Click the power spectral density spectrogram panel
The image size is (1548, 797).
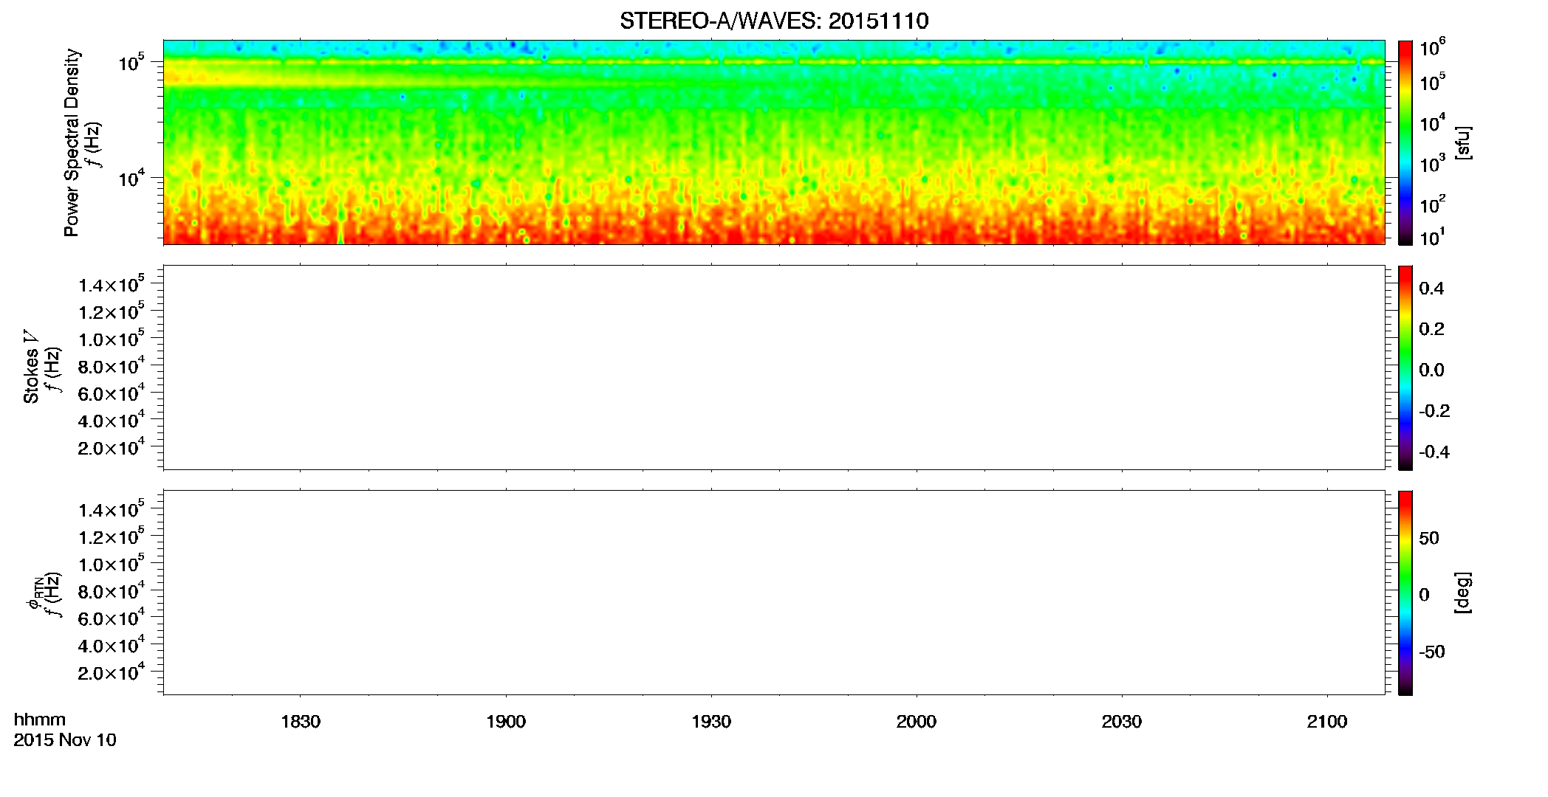tap(774, 142)
